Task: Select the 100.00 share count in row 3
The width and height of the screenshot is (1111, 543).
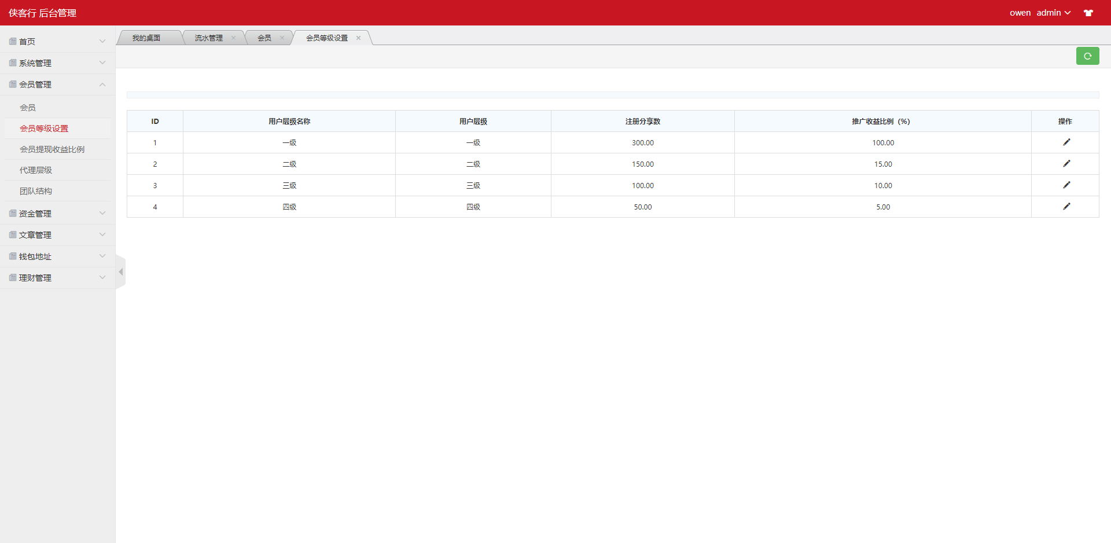Action: tap(643, 186)
